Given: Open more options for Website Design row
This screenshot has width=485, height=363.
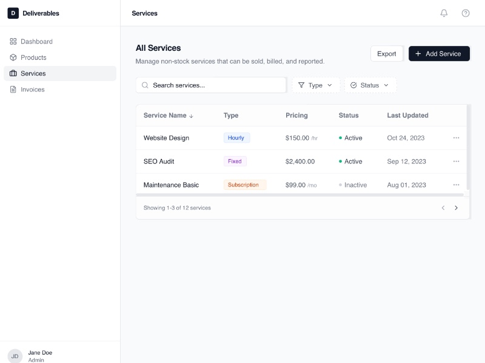Looking at the screenshot, I should (x=456, y=138).
